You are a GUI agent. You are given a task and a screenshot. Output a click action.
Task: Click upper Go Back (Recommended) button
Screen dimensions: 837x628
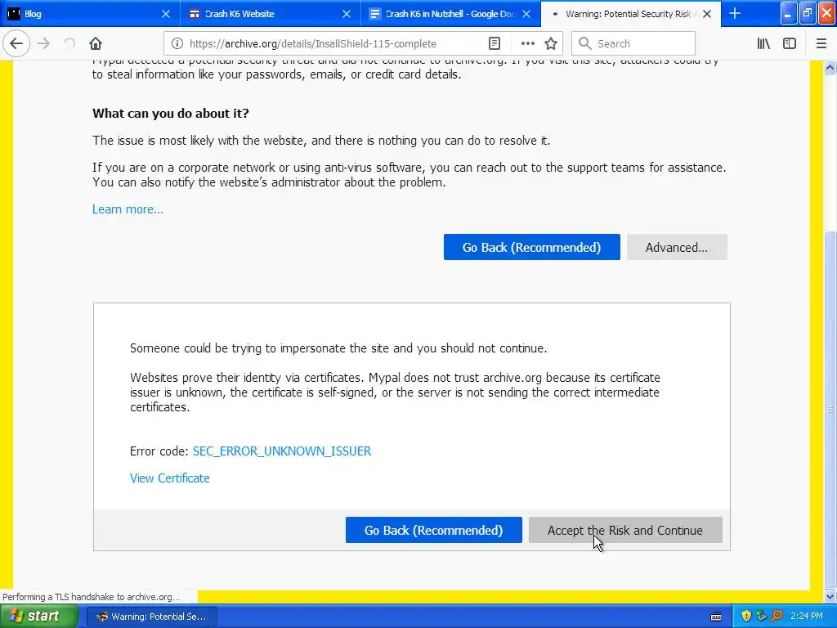pos(531,247)
